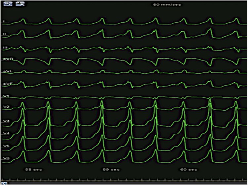Click the settings tools icon

[x=8, y=4]
